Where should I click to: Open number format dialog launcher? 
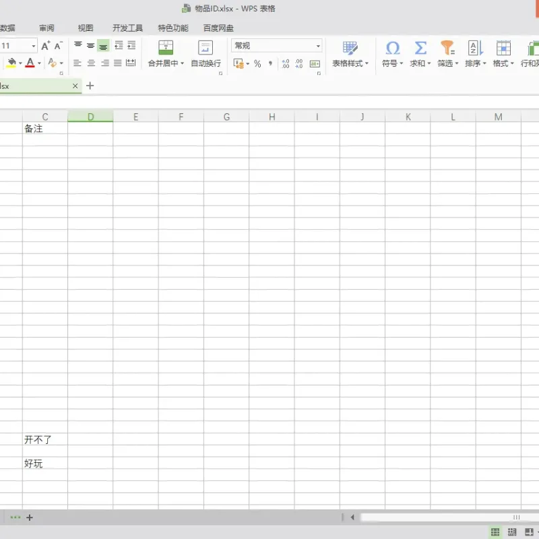point(319,73)
